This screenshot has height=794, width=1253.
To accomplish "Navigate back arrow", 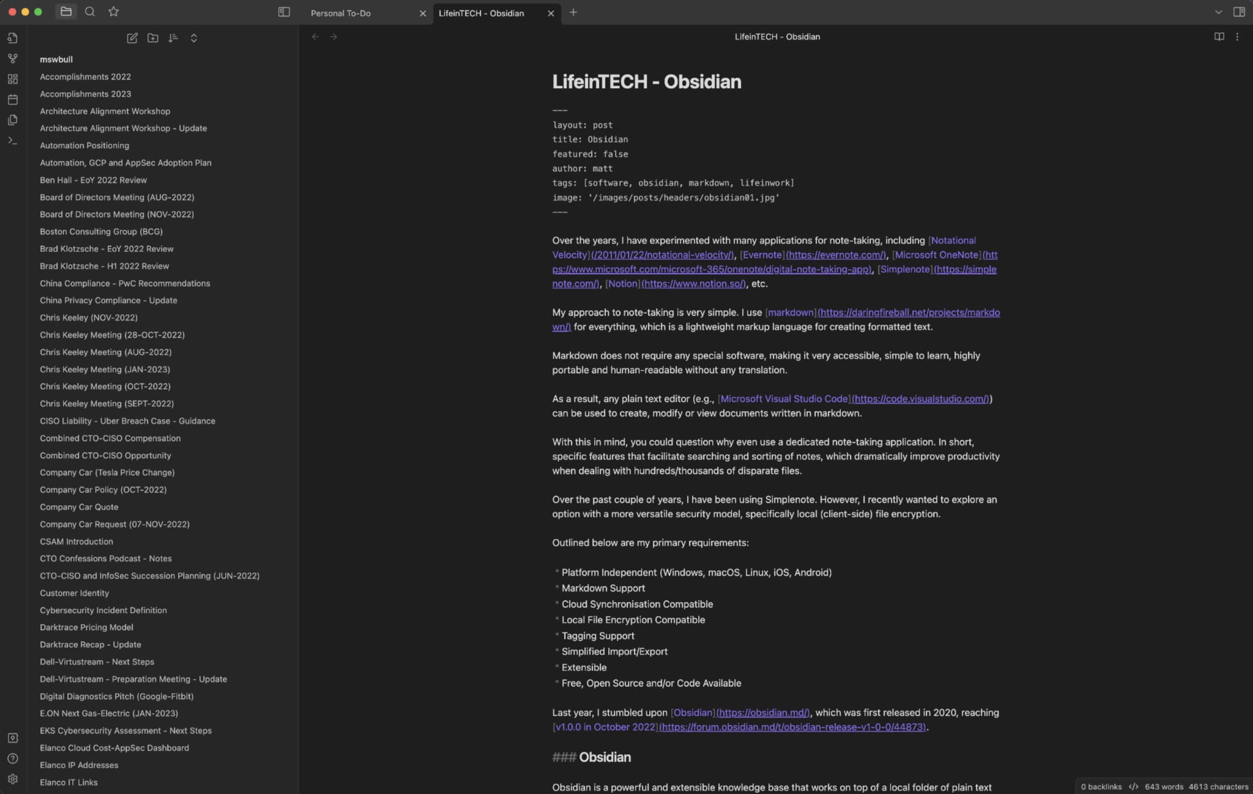I will pos(315,37).
